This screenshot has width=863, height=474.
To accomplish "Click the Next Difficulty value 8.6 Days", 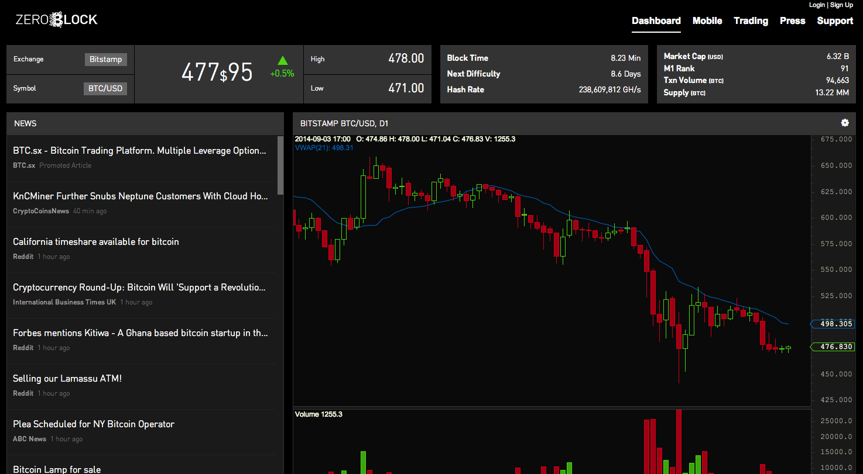I will pos(626,74).
